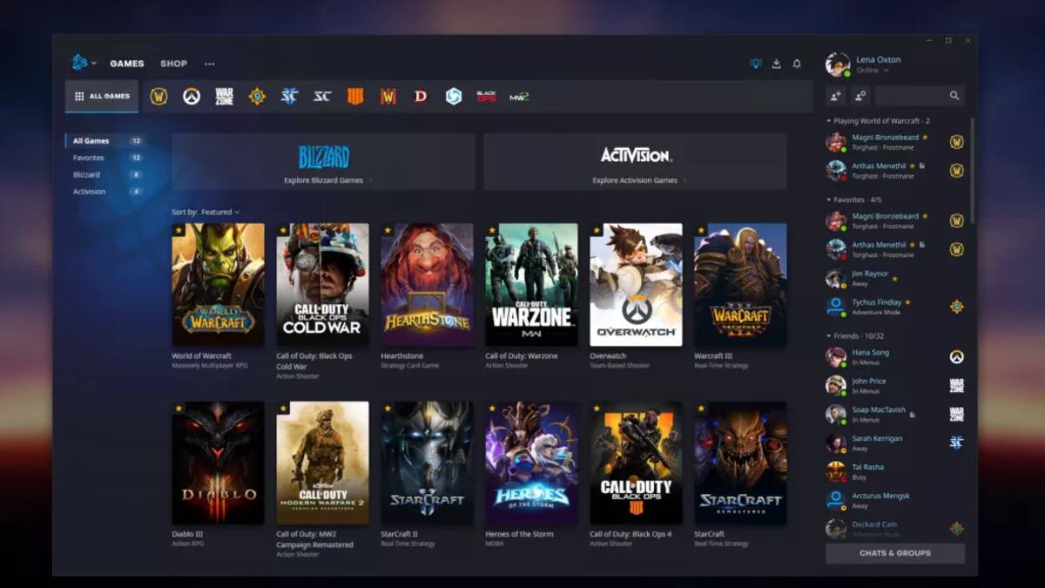The width and height of the screenshot is (1045, 588).
Task: Toggle favorite star on StarCraft II card
Action: click(x=388, y=409)
